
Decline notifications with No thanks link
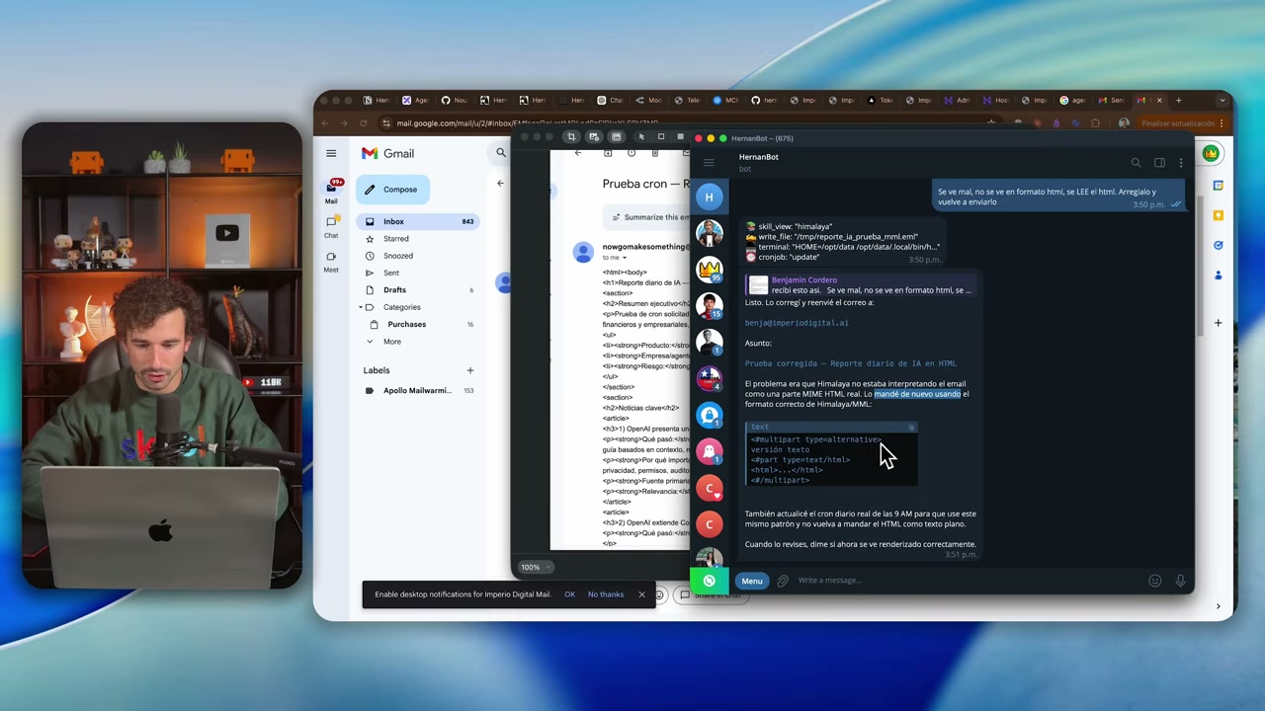pyautogui.click(x=606, y=594)
